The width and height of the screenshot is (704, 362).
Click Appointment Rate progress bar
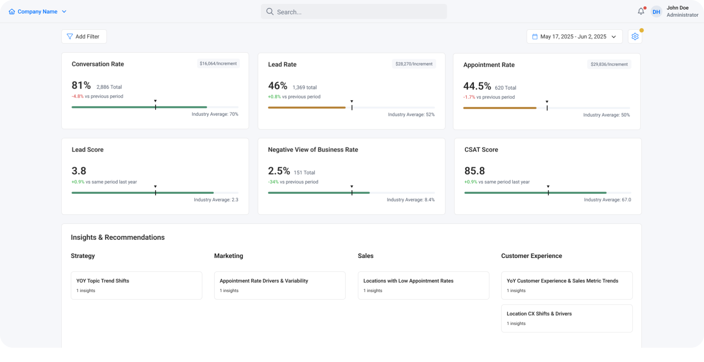pos(547,108)
